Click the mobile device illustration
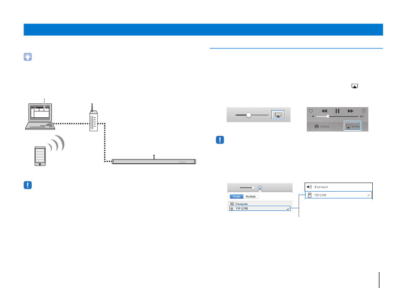The width and height of the screenshot is (407, 288). [x=40, y=156]
